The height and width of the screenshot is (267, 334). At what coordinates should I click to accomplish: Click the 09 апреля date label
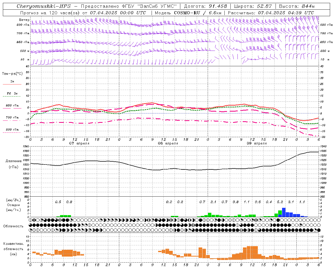pyautogui.click(x=257, y=143)
